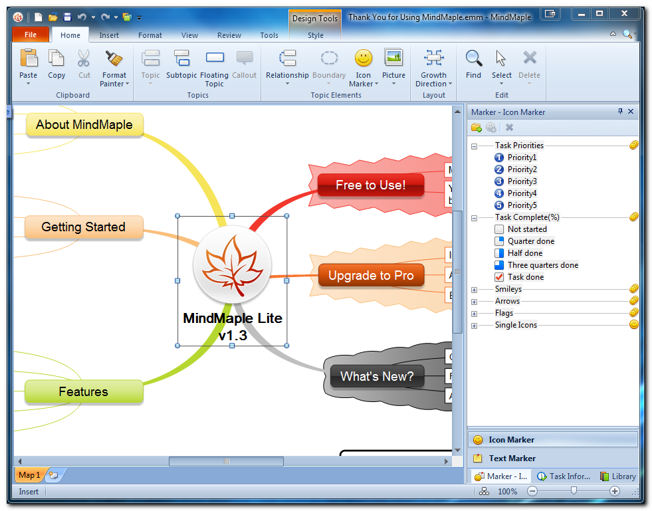This screenshot has height=511, width=652.
Task: Open the Icon Marker pane button
Action: pos(553,439)
